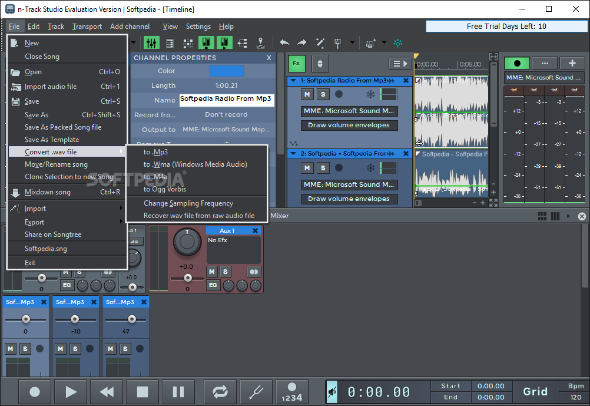Image resolution: width=590 pixels, height=406 pixels.
Task: Click the tuner fork icon in transport bar
Action: point(256,392)
